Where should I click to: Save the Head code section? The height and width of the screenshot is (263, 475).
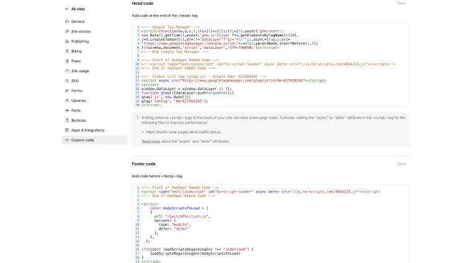[401, 3]
